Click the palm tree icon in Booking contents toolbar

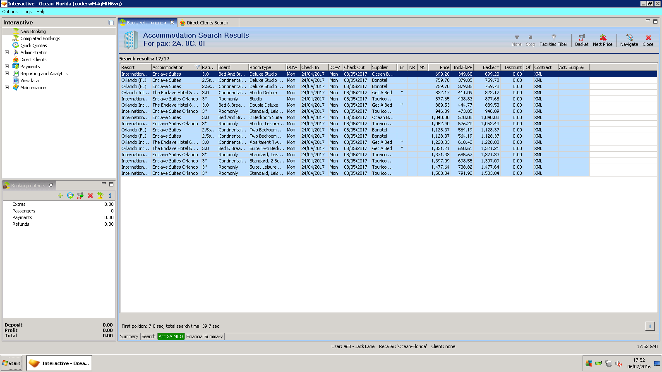click(100, 196)
